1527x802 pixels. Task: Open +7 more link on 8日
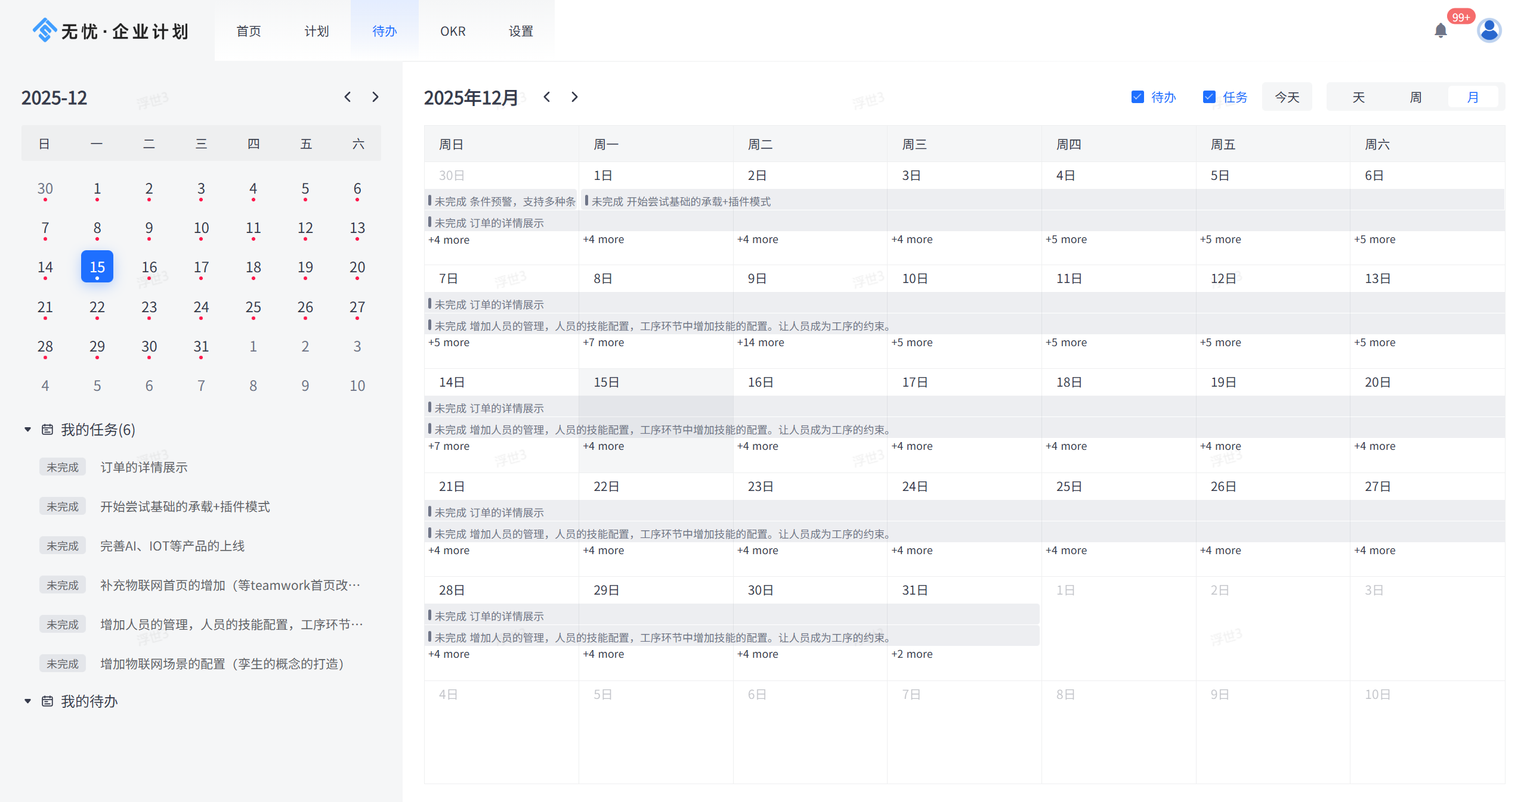pyautogui.click(x=603, y=343)
